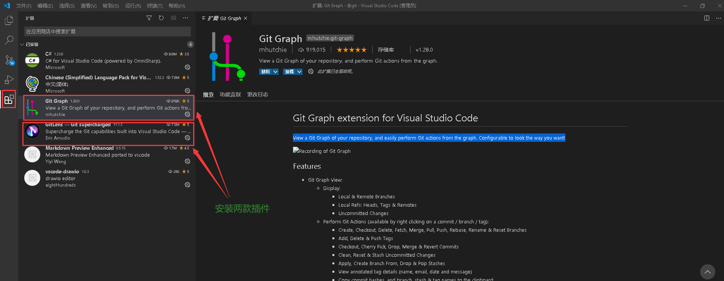The width and height of the screenshot is (724, 281).
Task: Click the highlighted description sentence in readme
Action: (429, 138)
